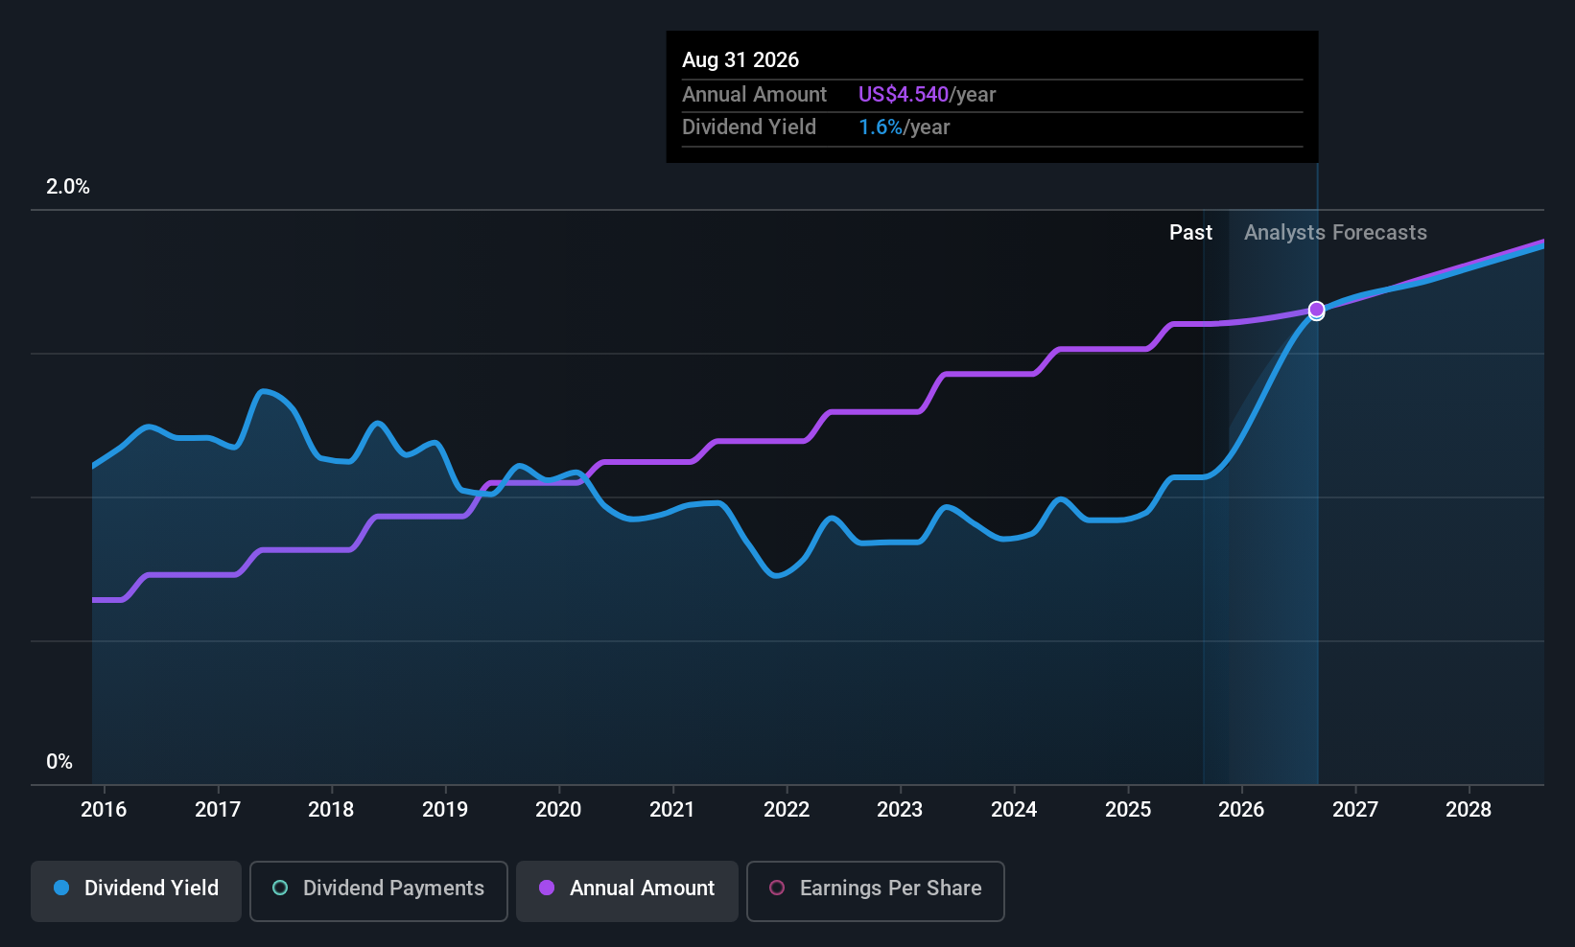Click the highlighted Aug 2026 data point marker
1575x947 pixels.
coord(1317,310)
